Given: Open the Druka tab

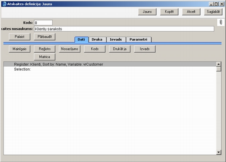Looking at the screenshot, I should point(97,40).
